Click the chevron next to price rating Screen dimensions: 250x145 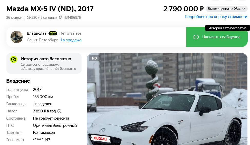(x=244, y=9)
